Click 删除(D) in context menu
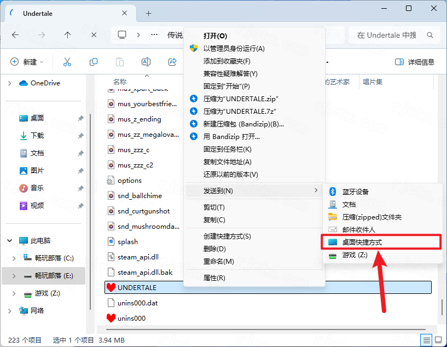Image resolution: width=447 pixels, height=347 pixels. pyautogui.click(x=254, y=248)
